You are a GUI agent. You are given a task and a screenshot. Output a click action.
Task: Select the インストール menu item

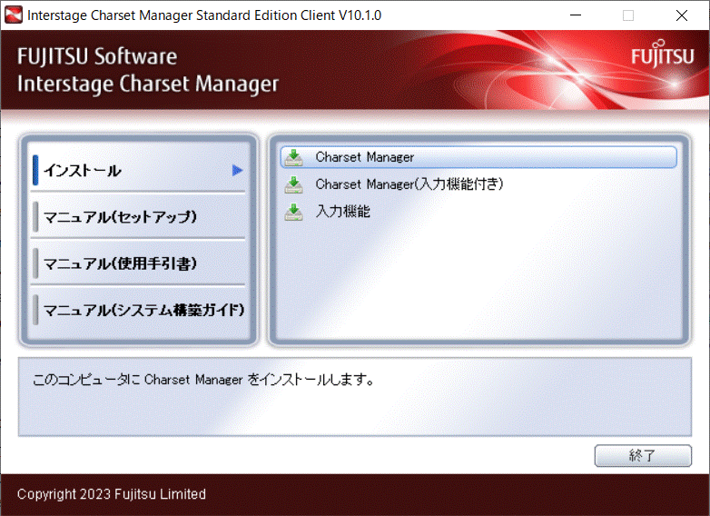(x=138, y=171)
